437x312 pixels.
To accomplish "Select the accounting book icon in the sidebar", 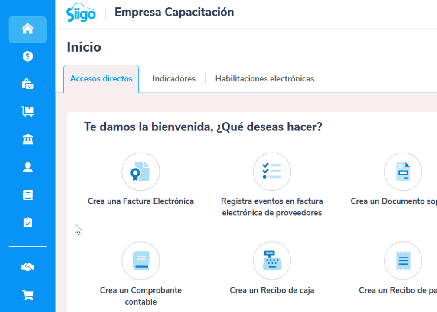I will click(x=28, y=195).
